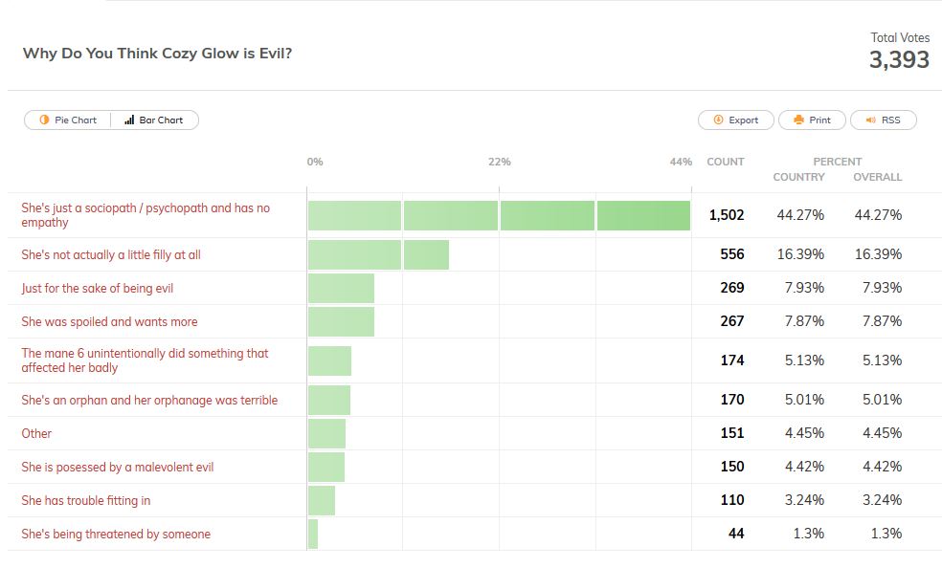Click "She has trouble fitting in" link

[x=86, y=500]
